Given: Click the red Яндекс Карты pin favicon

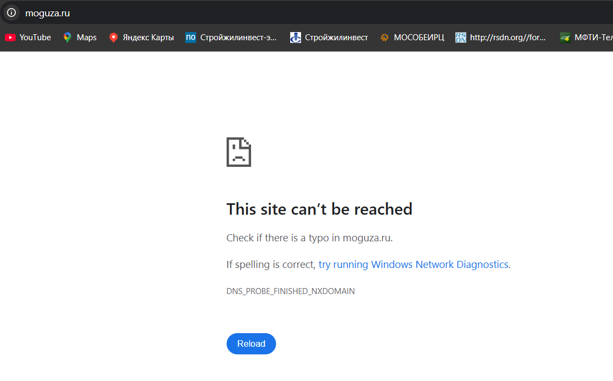Looking at the screenshot, I should 113,38.
